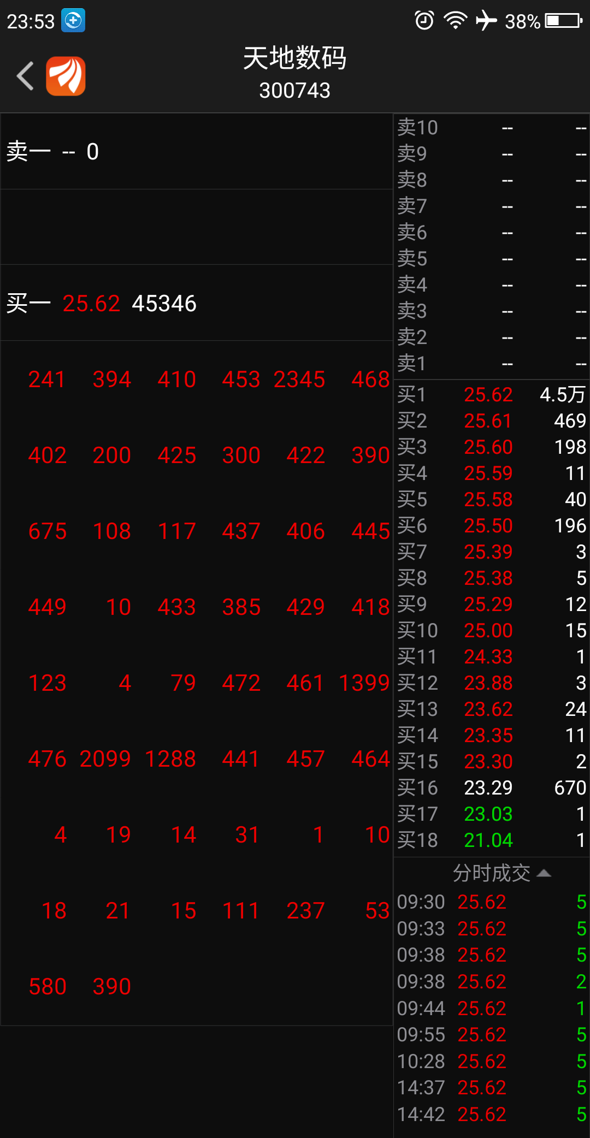Tap order quantity 2099

(105, 758)
